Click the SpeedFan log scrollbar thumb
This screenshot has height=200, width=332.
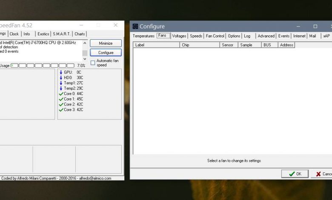coord(85,53)
